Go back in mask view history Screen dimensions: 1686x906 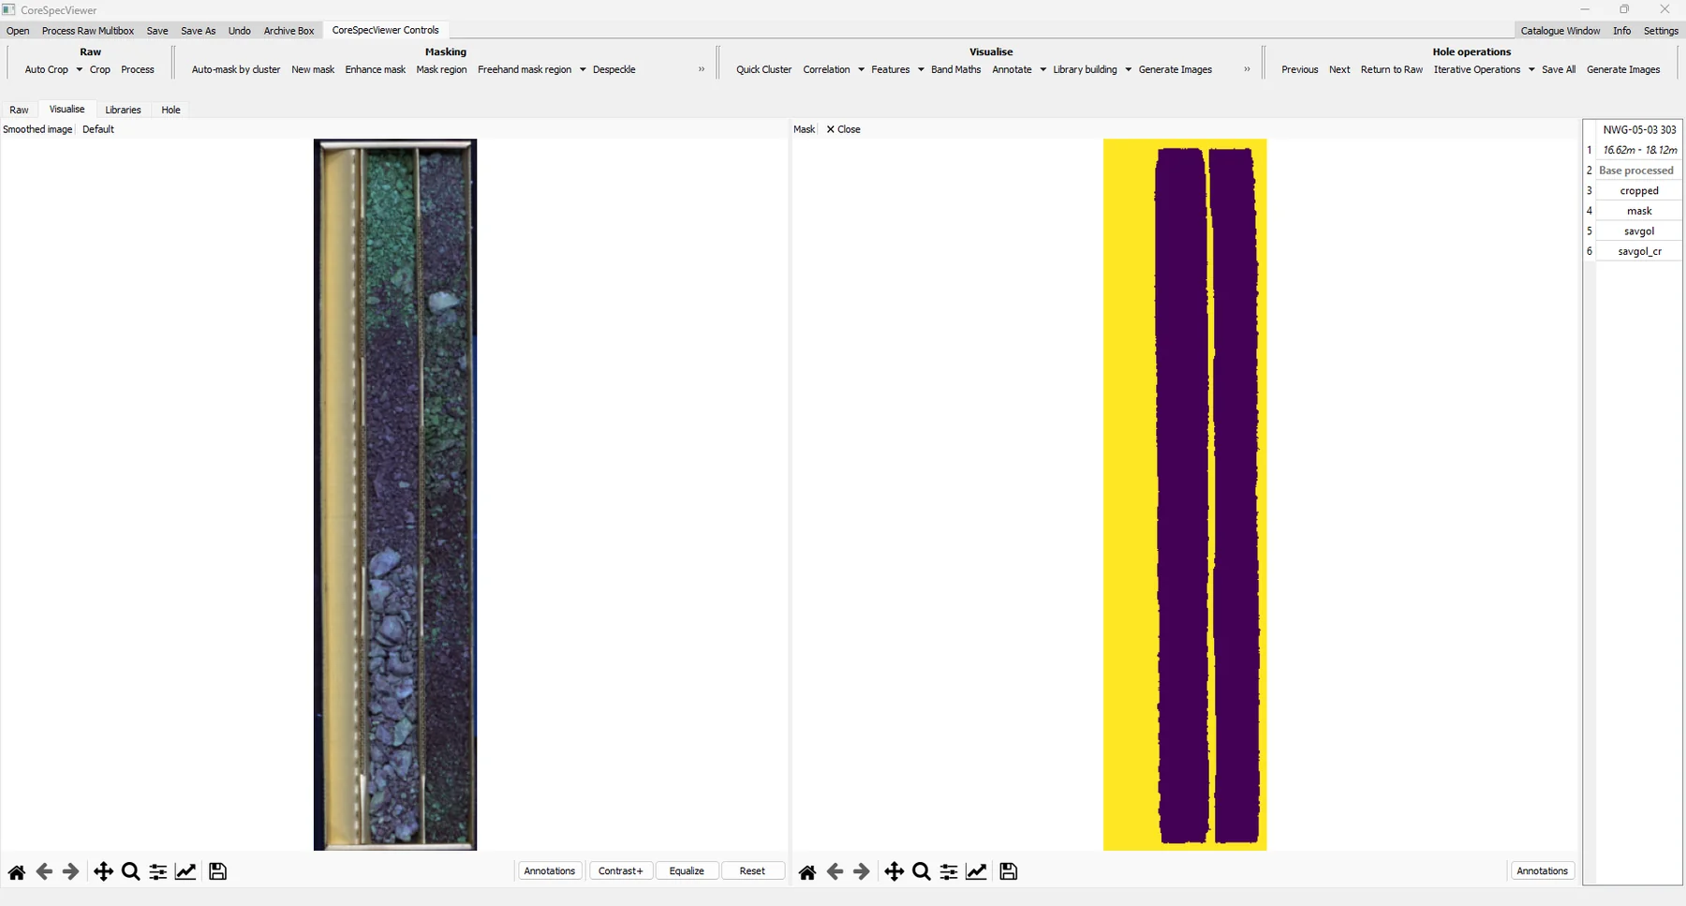point(835,871)
